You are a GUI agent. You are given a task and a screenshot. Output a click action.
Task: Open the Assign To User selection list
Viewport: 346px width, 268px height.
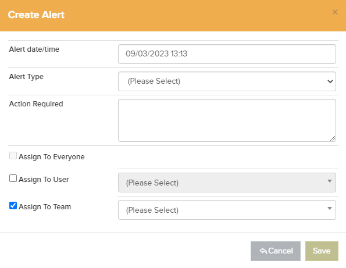227,183
